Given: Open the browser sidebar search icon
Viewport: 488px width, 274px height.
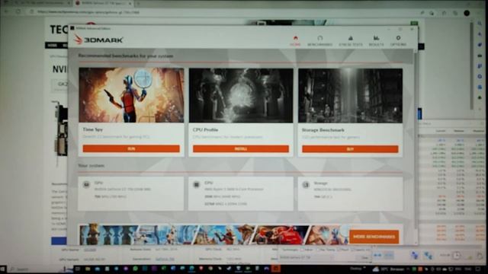Looking at the screenshot, I should click(x=480, y=24).
